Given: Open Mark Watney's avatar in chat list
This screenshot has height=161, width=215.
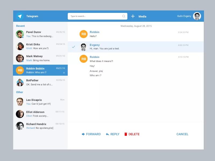Looking at the screenshot, I should click(x=20, y=58).
